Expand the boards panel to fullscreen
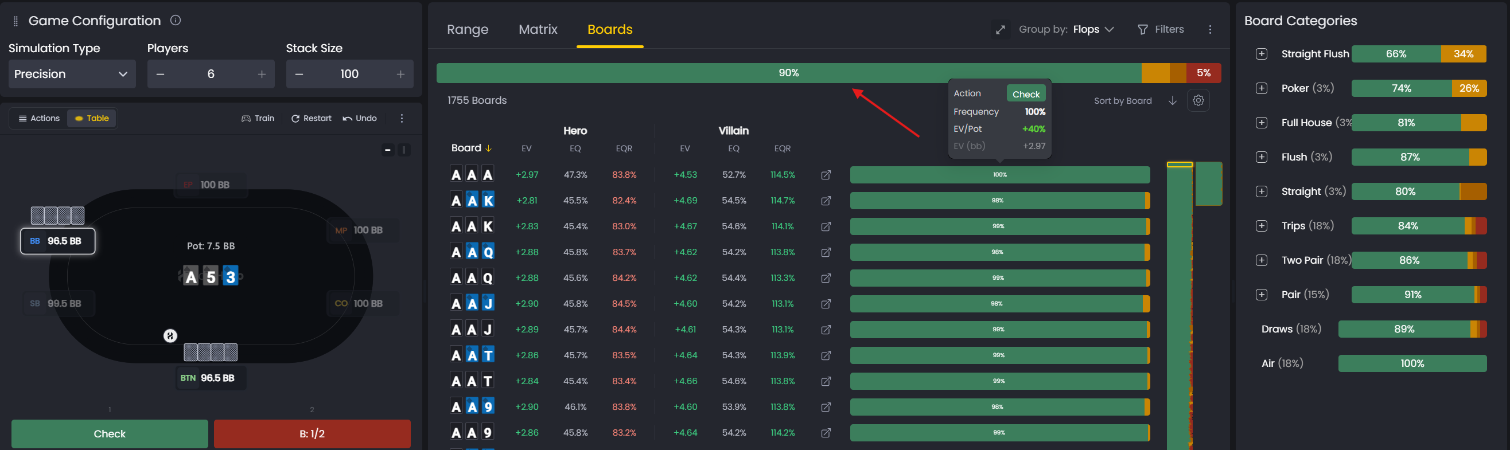Viewport: 1510px width, 450px height. (1001, 29)
